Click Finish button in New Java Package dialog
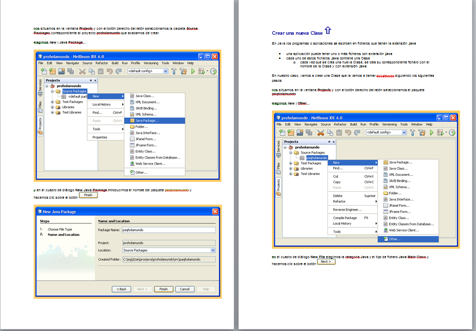 (163, 289)
